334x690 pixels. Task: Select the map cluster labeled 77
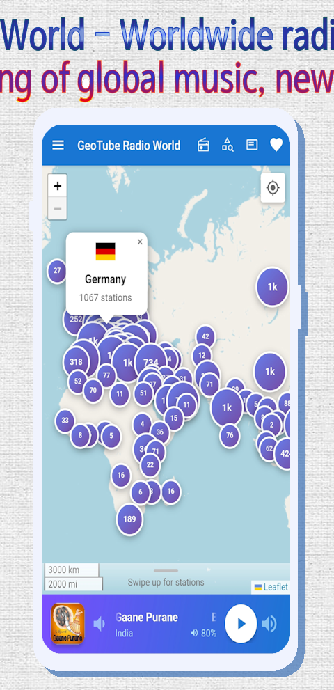[106, 375]
